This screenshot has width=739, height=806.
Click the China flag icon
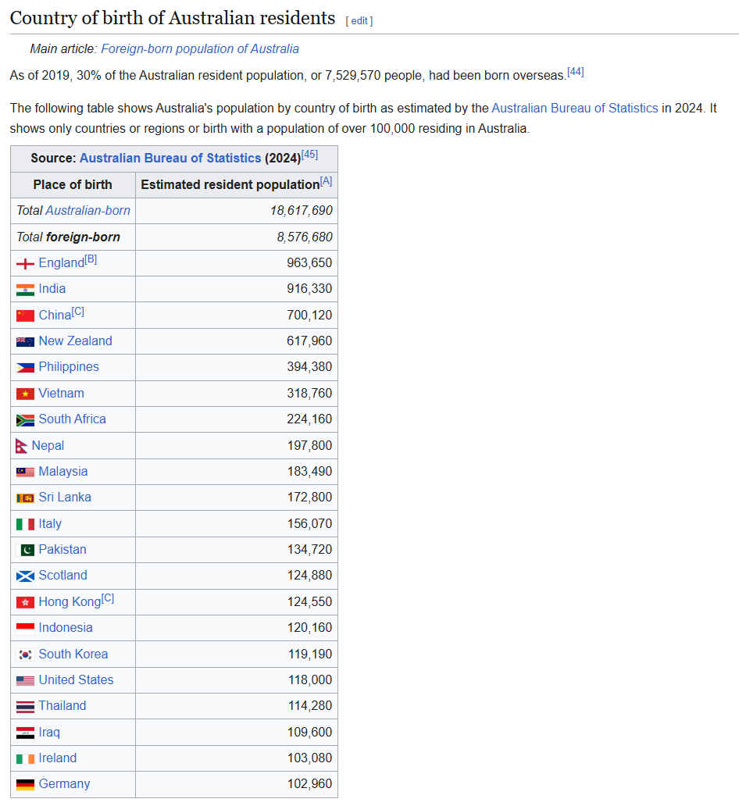tap(25, 316)
